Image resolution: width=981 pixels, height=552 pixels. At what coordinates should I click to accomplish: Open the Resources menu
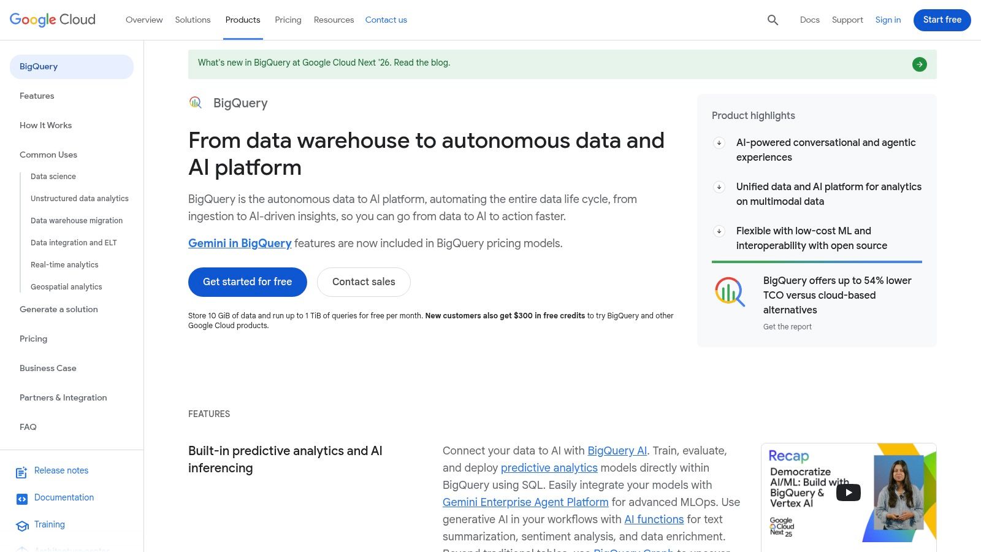[334, 20]
